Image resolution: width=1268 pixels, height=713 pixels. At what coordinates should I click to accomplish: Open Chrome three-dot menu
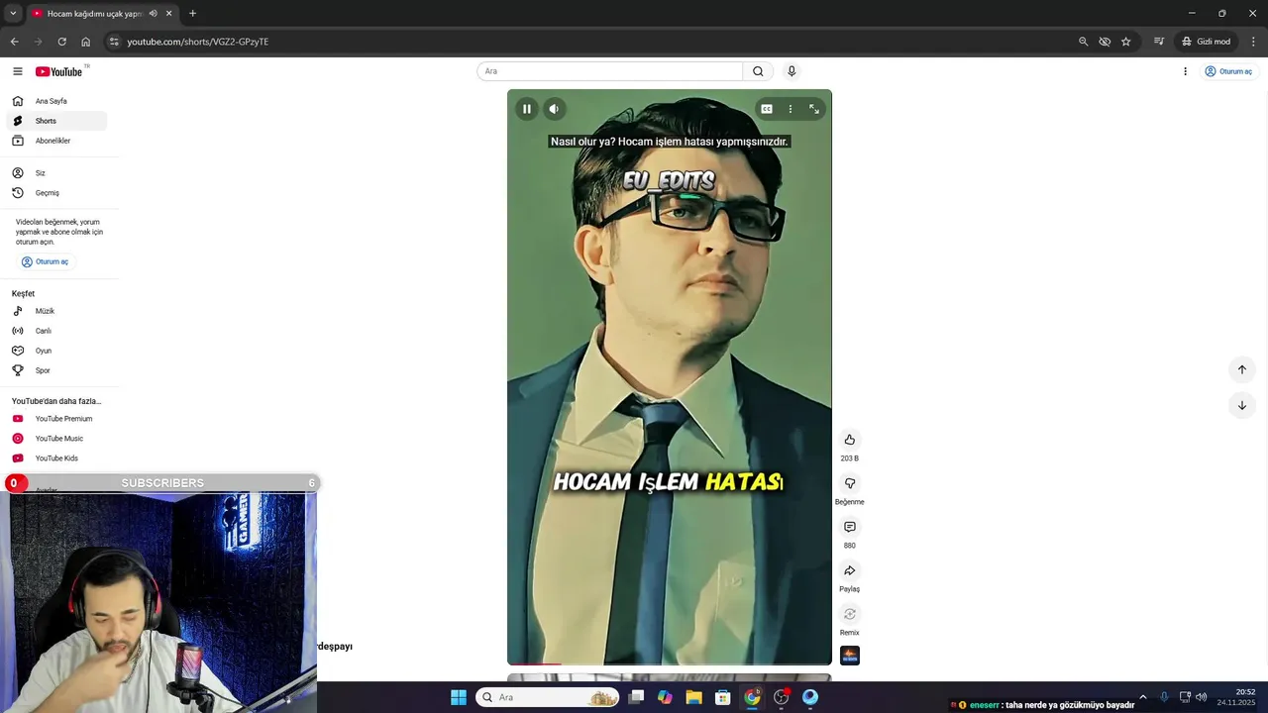pyautogui.click(x=1253, y=42)
